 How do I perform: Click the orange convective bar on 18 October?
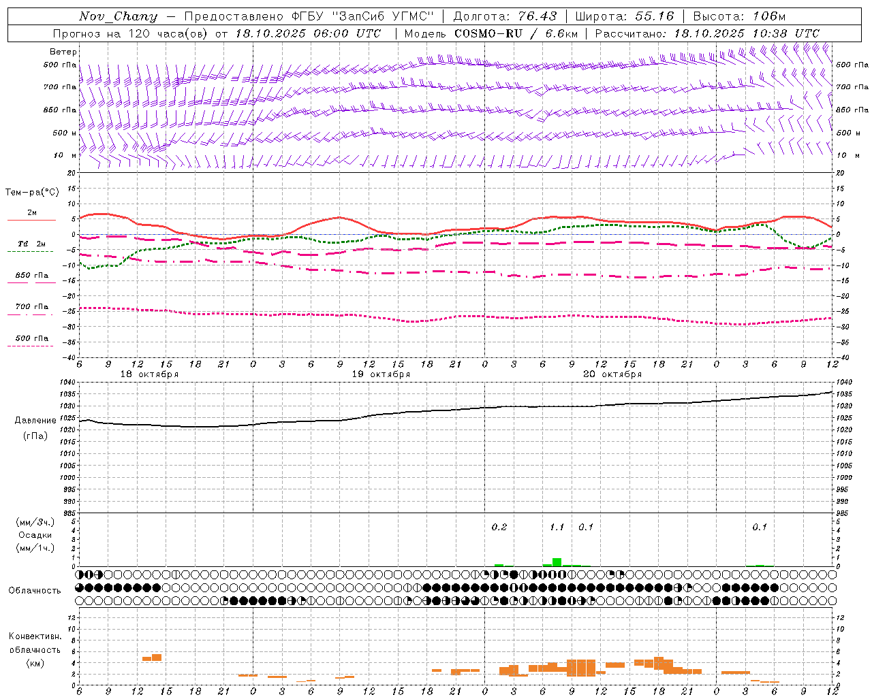(152, 658)
